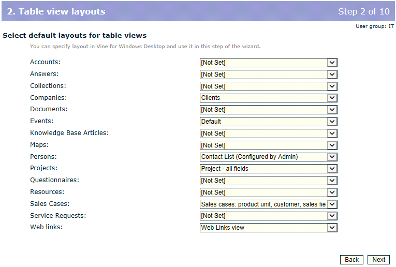
Task: Expand the Questionnaires layout dropdown
Action: coord(269,181)
